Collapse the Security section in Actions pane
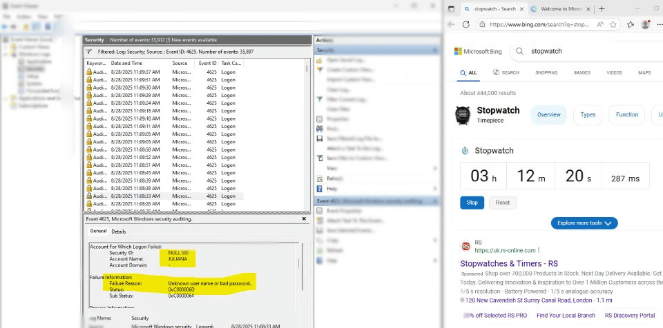This screenshot has height=328, width=663. pyautogui.click(x=435, y=50)
